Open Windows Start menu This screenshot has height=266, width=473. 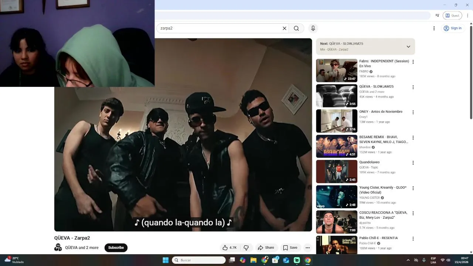pyautogui.click(x=166, y=260)
